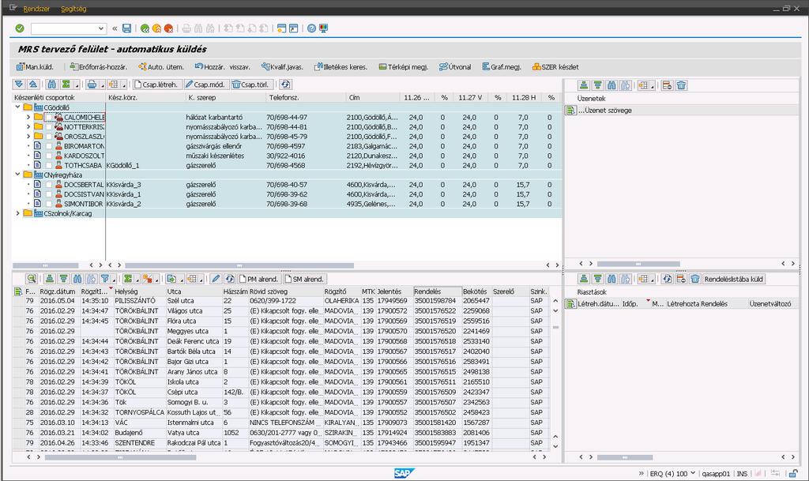Open Print dropdown arrow in groups toolbar
Screen dimensions: 809x481
[x=102, y=85]
